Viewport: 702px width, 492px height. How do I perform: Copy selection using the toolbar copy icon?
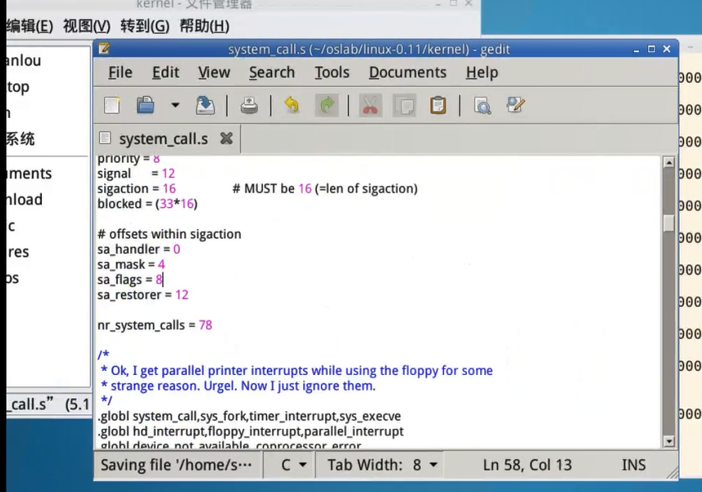[404, 106]
